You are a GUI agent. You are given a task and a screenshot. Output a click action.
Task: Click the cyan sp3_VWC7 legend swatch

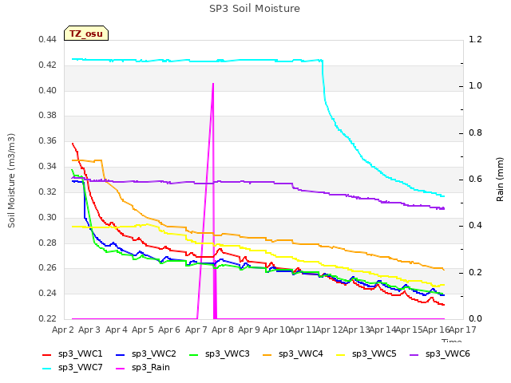47,369
